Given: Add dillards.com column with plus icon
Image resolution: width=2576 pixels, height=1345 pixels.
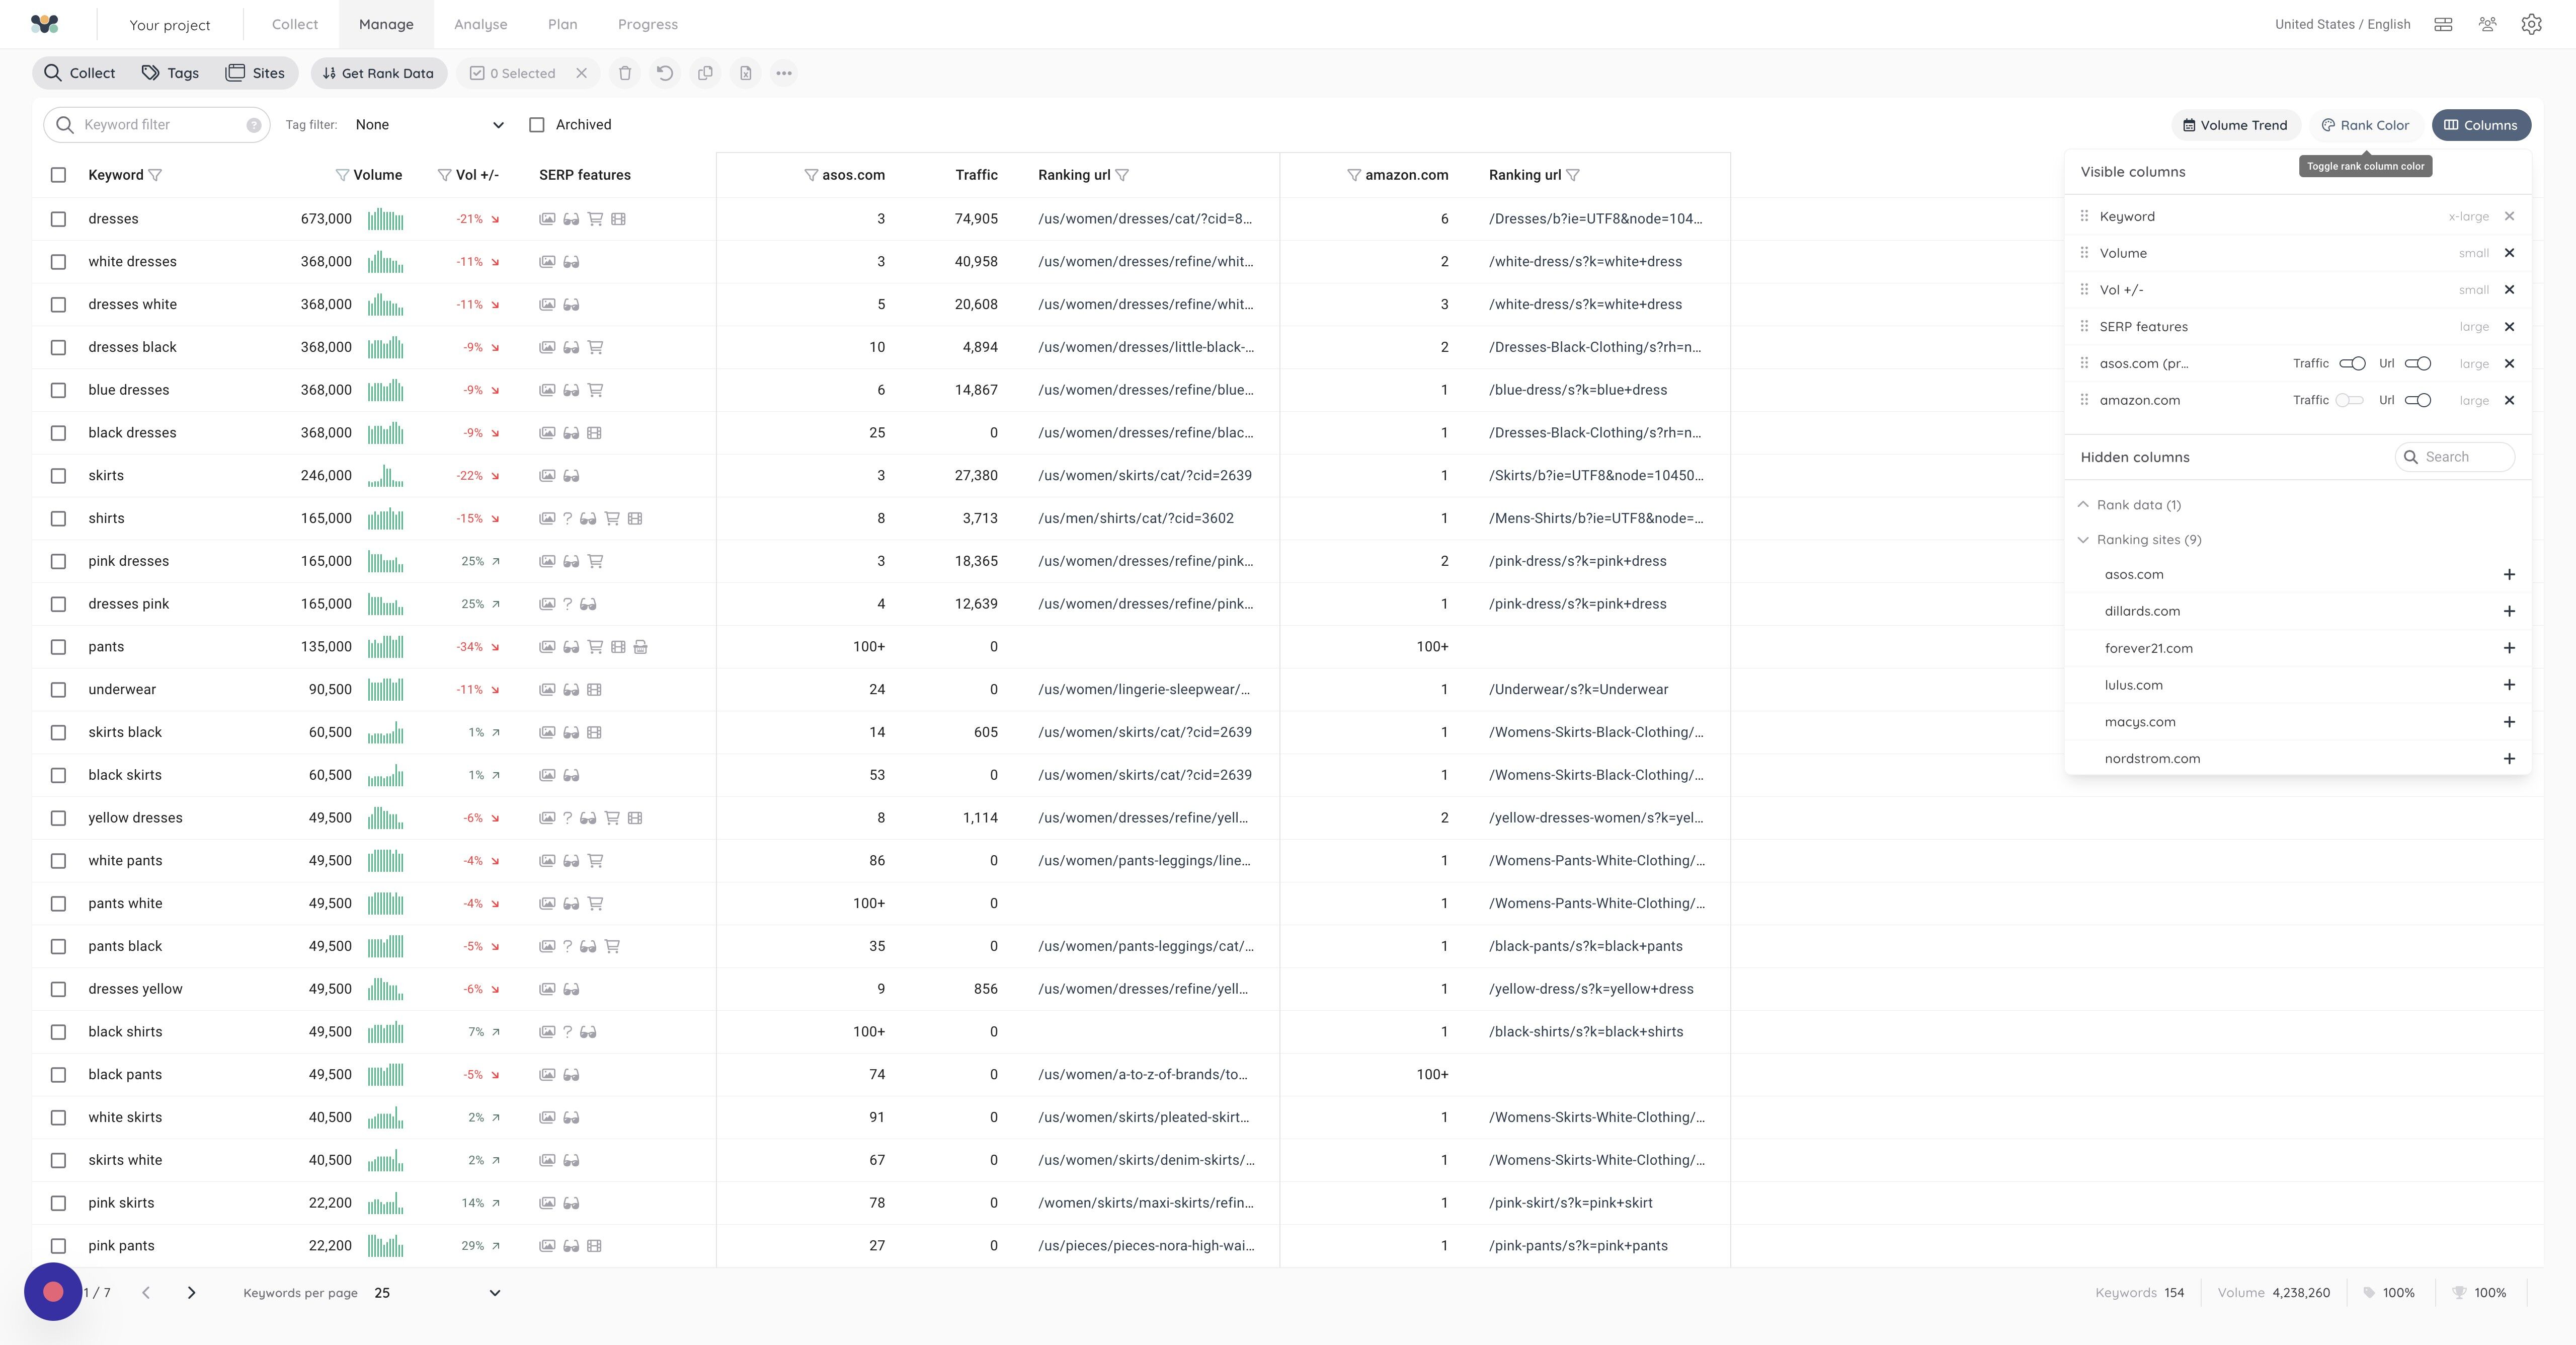Looking at the screenshot, I should click(x=2509, y=612).
